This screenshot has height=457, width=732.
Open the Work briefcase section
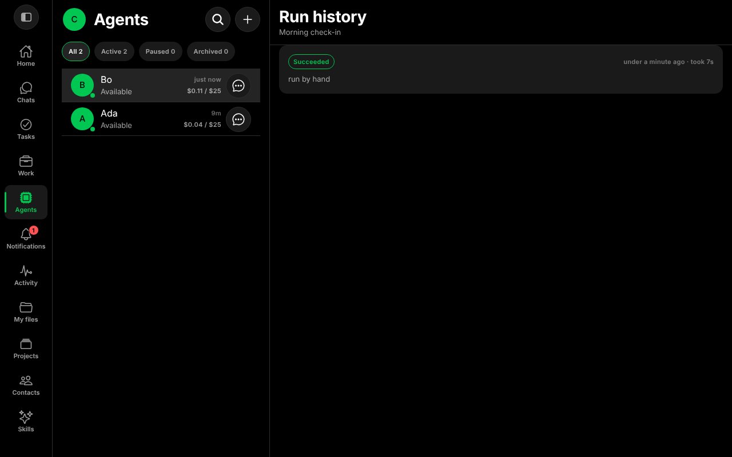(26, 166)
